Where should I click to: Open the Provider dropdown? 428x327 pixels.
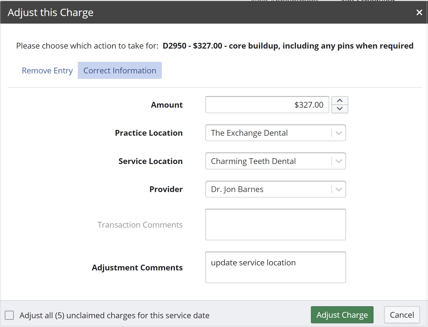[276, 189]
